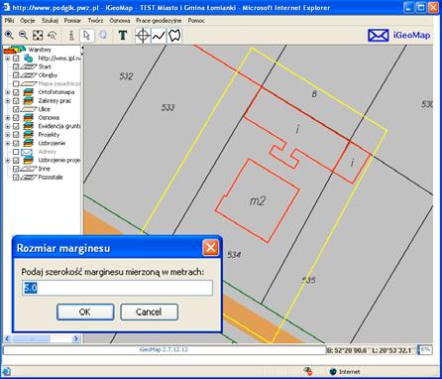The image size is (442, 379).
Task: Click the layer panel scroll right arrow
Action: point(76,338)
